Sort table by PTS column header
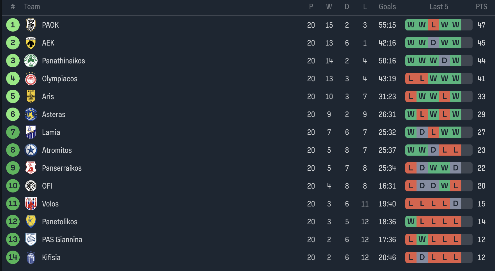Screen dimensions: 495x271 (481, 7)
